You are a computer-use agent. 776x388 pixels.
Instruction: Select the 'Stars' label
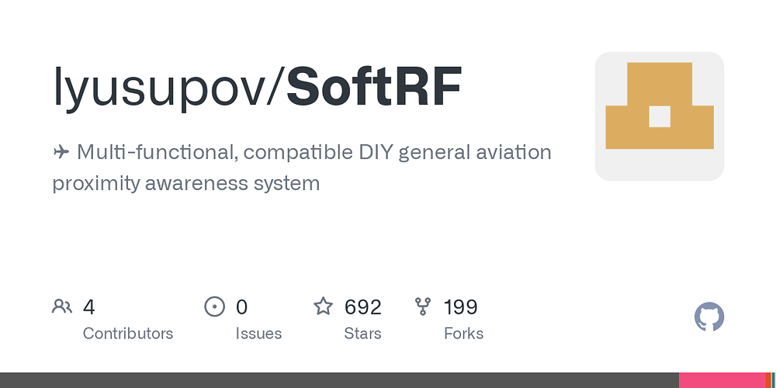click(362, 334)
